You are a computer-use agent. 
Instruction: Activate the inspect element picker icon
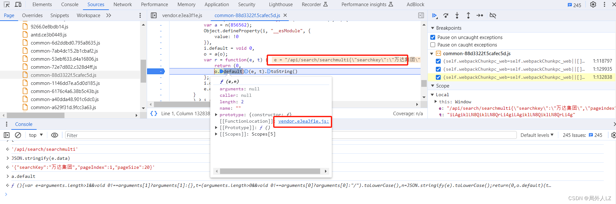point(7,5)
